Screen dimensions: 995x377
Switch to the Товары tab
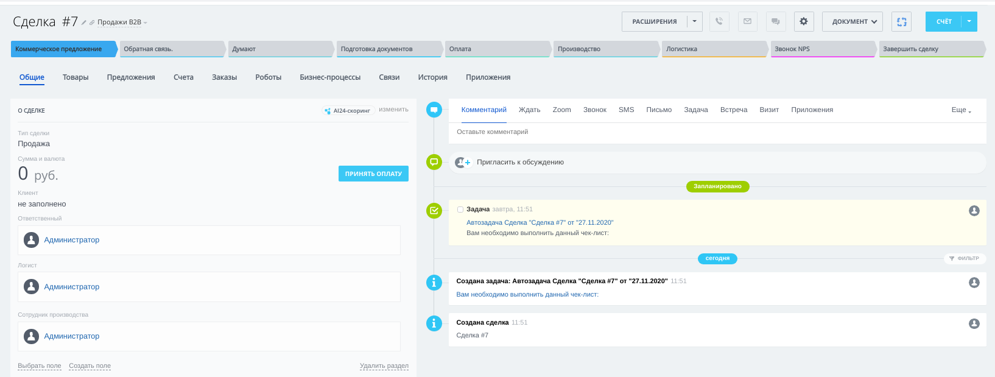tap(76, 77)
